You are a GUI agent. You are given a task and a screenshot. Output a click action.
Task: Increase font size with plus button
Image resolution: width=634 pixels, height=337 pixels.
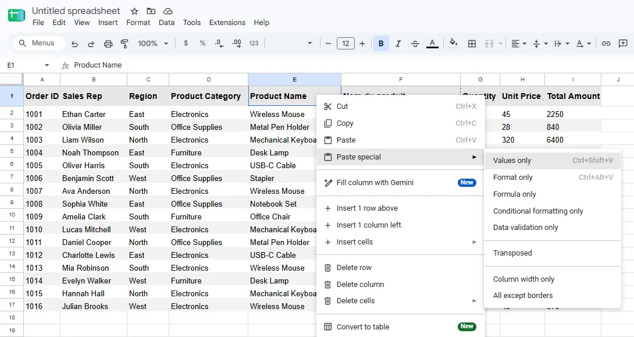point(362,44)
